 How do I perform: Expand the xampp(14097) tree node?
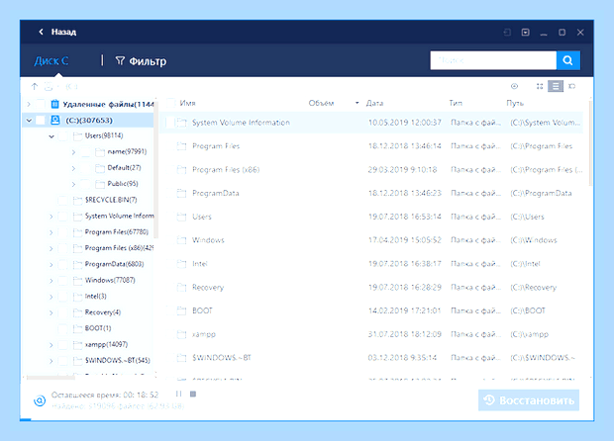pos(51,345)
